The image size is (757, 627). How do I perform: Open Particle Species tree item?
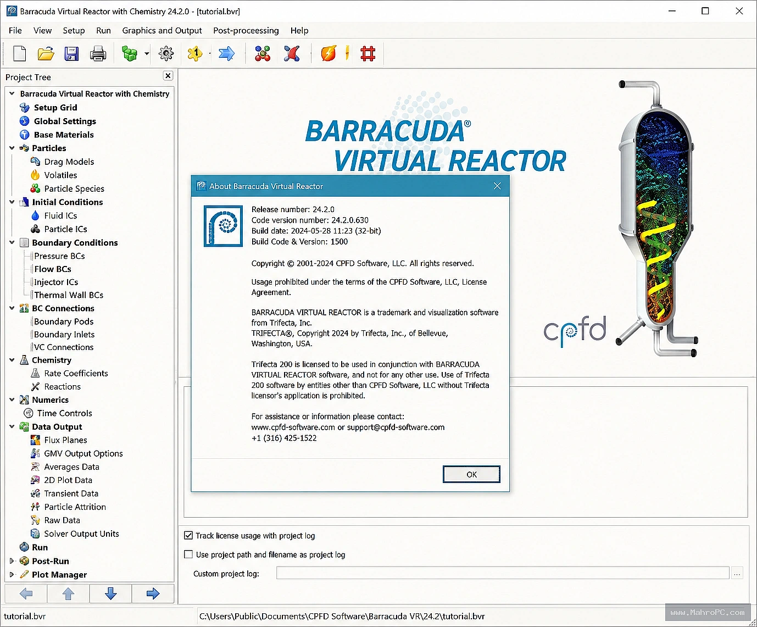tap(74, 188)
